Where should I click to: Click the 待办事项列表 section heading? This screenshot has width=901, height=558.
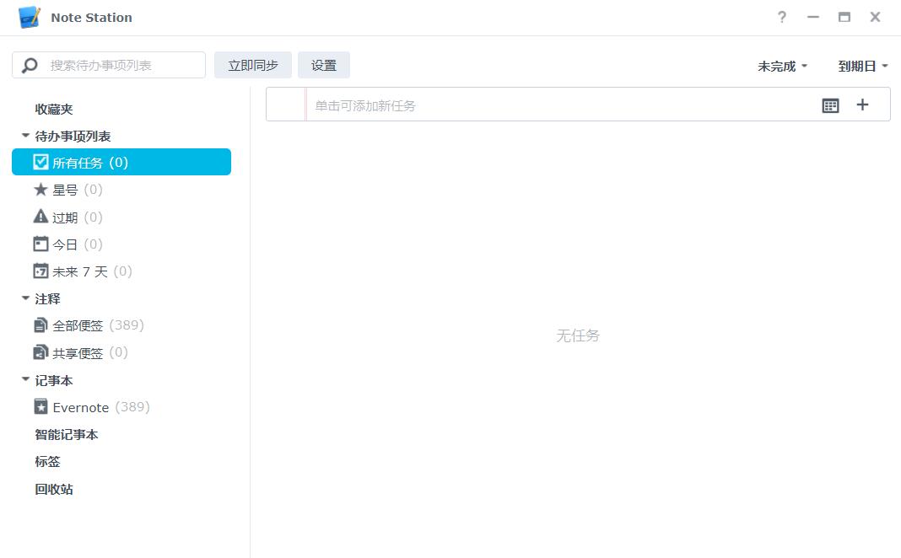coord(73,136)
